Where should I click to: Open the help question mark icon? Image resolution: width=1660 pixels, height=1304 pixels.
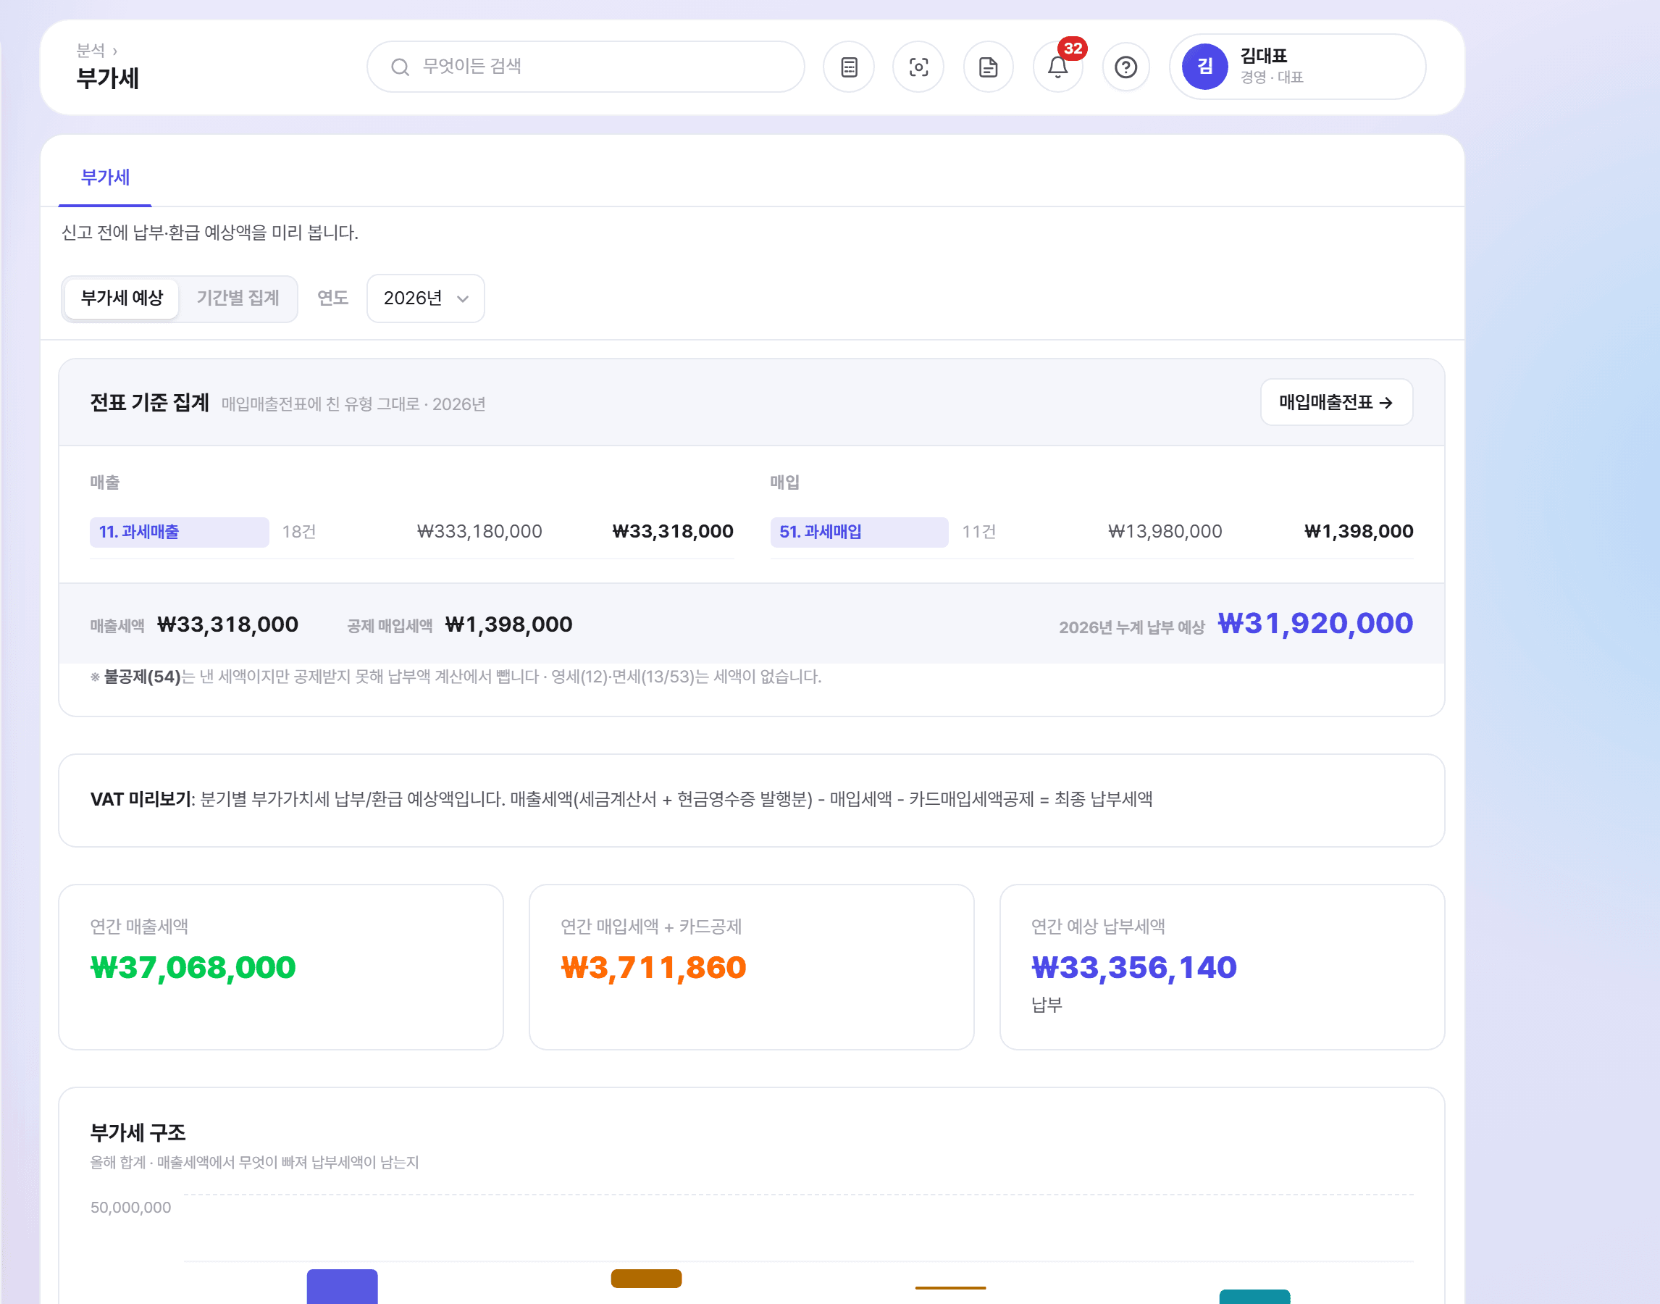[x=1125, y=67]
